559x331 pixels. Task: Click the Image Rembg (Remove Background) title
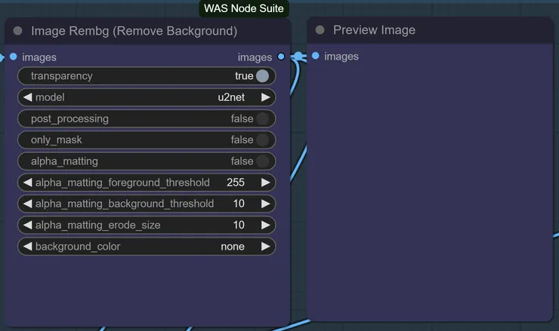point(134,31)
